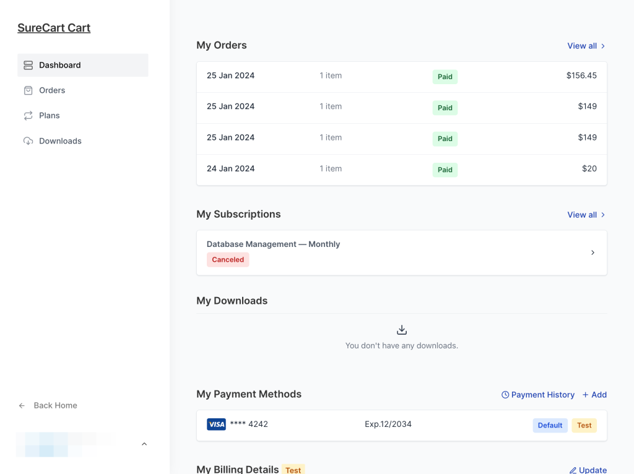Click the Canceled status on the subscription
The height and width of the screenshot is (474, 634).
tap(228, 259)
